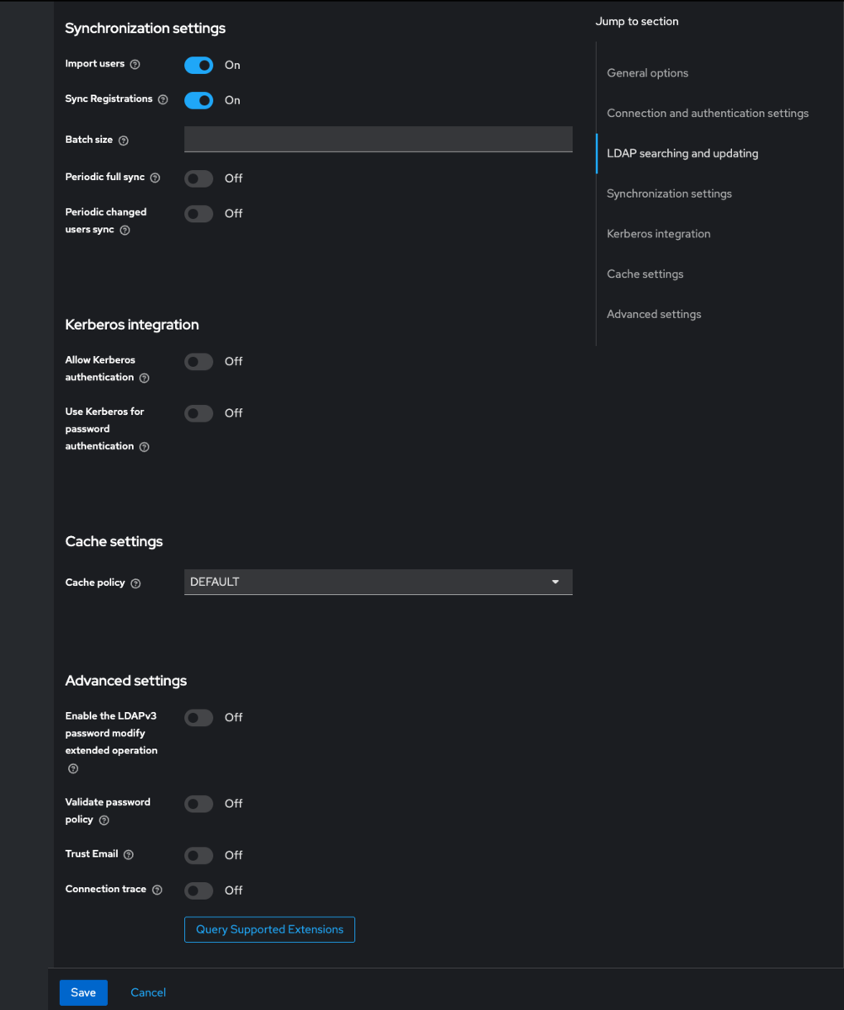Image resolution: width=844 pixels, height=1010 pixels.
Task: Open help icon for Periodic changed users sync
Action: click(125, 230)
